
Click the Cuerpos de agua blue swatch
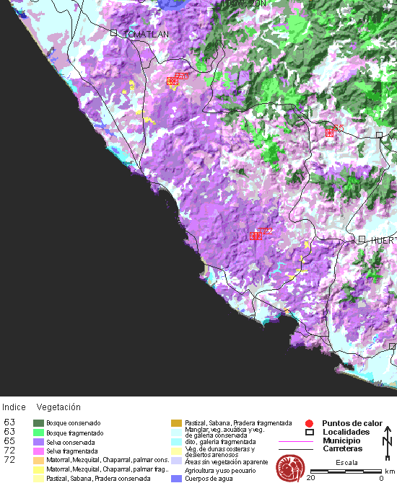tap(176, 479)
